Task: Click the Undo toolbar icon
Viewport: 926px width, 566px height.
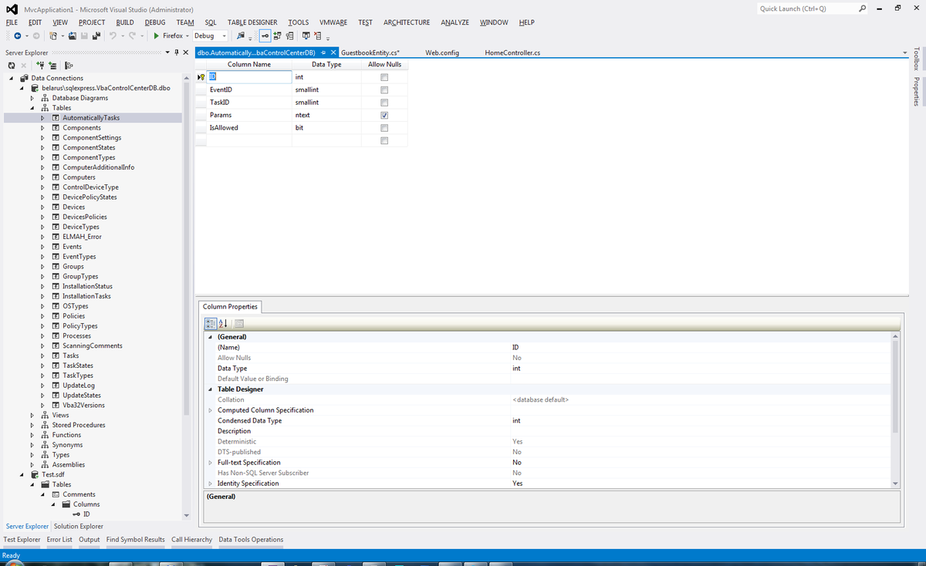Action: (x=113, y=36)
